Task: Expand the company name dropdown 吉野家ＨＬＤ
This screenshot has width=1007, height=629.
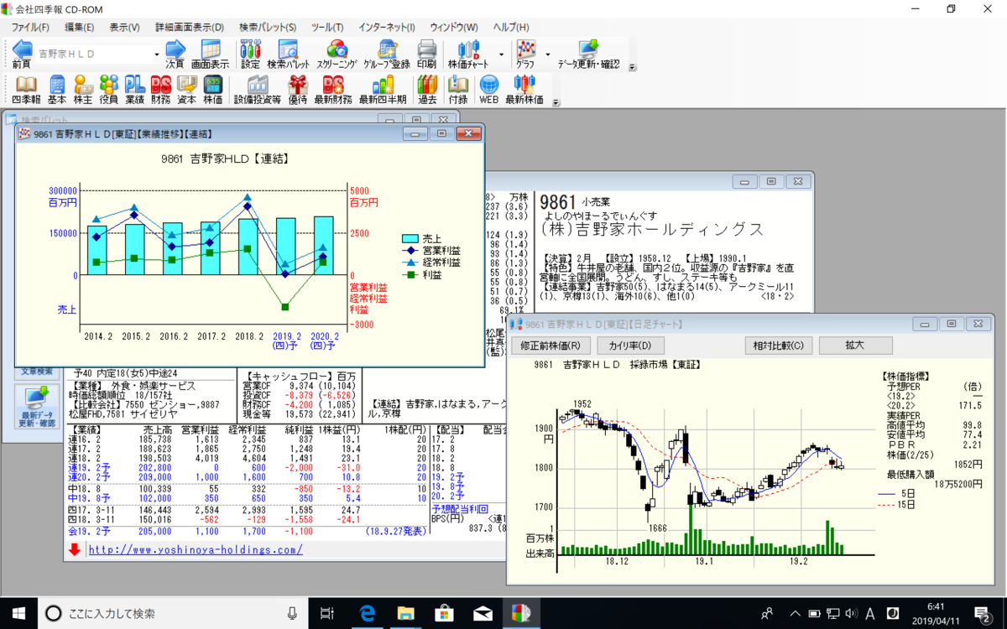Action: pos(156,54)
